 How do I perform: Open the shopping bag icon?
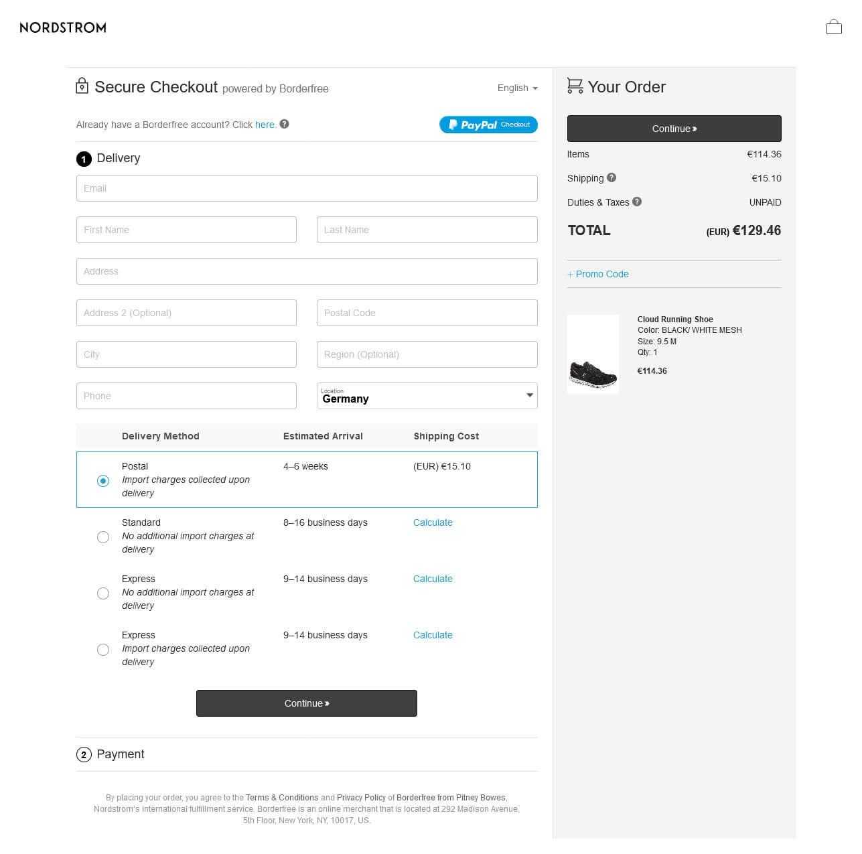click(x=833, y=27)
